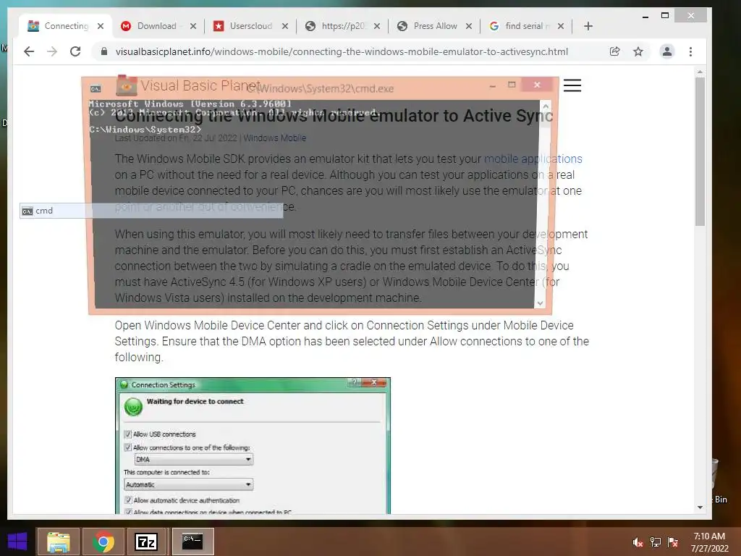The width and height of the screenshot is (741, 556).
Task: Click the page scroll up arrow
Action: click(x=700, y=72)
